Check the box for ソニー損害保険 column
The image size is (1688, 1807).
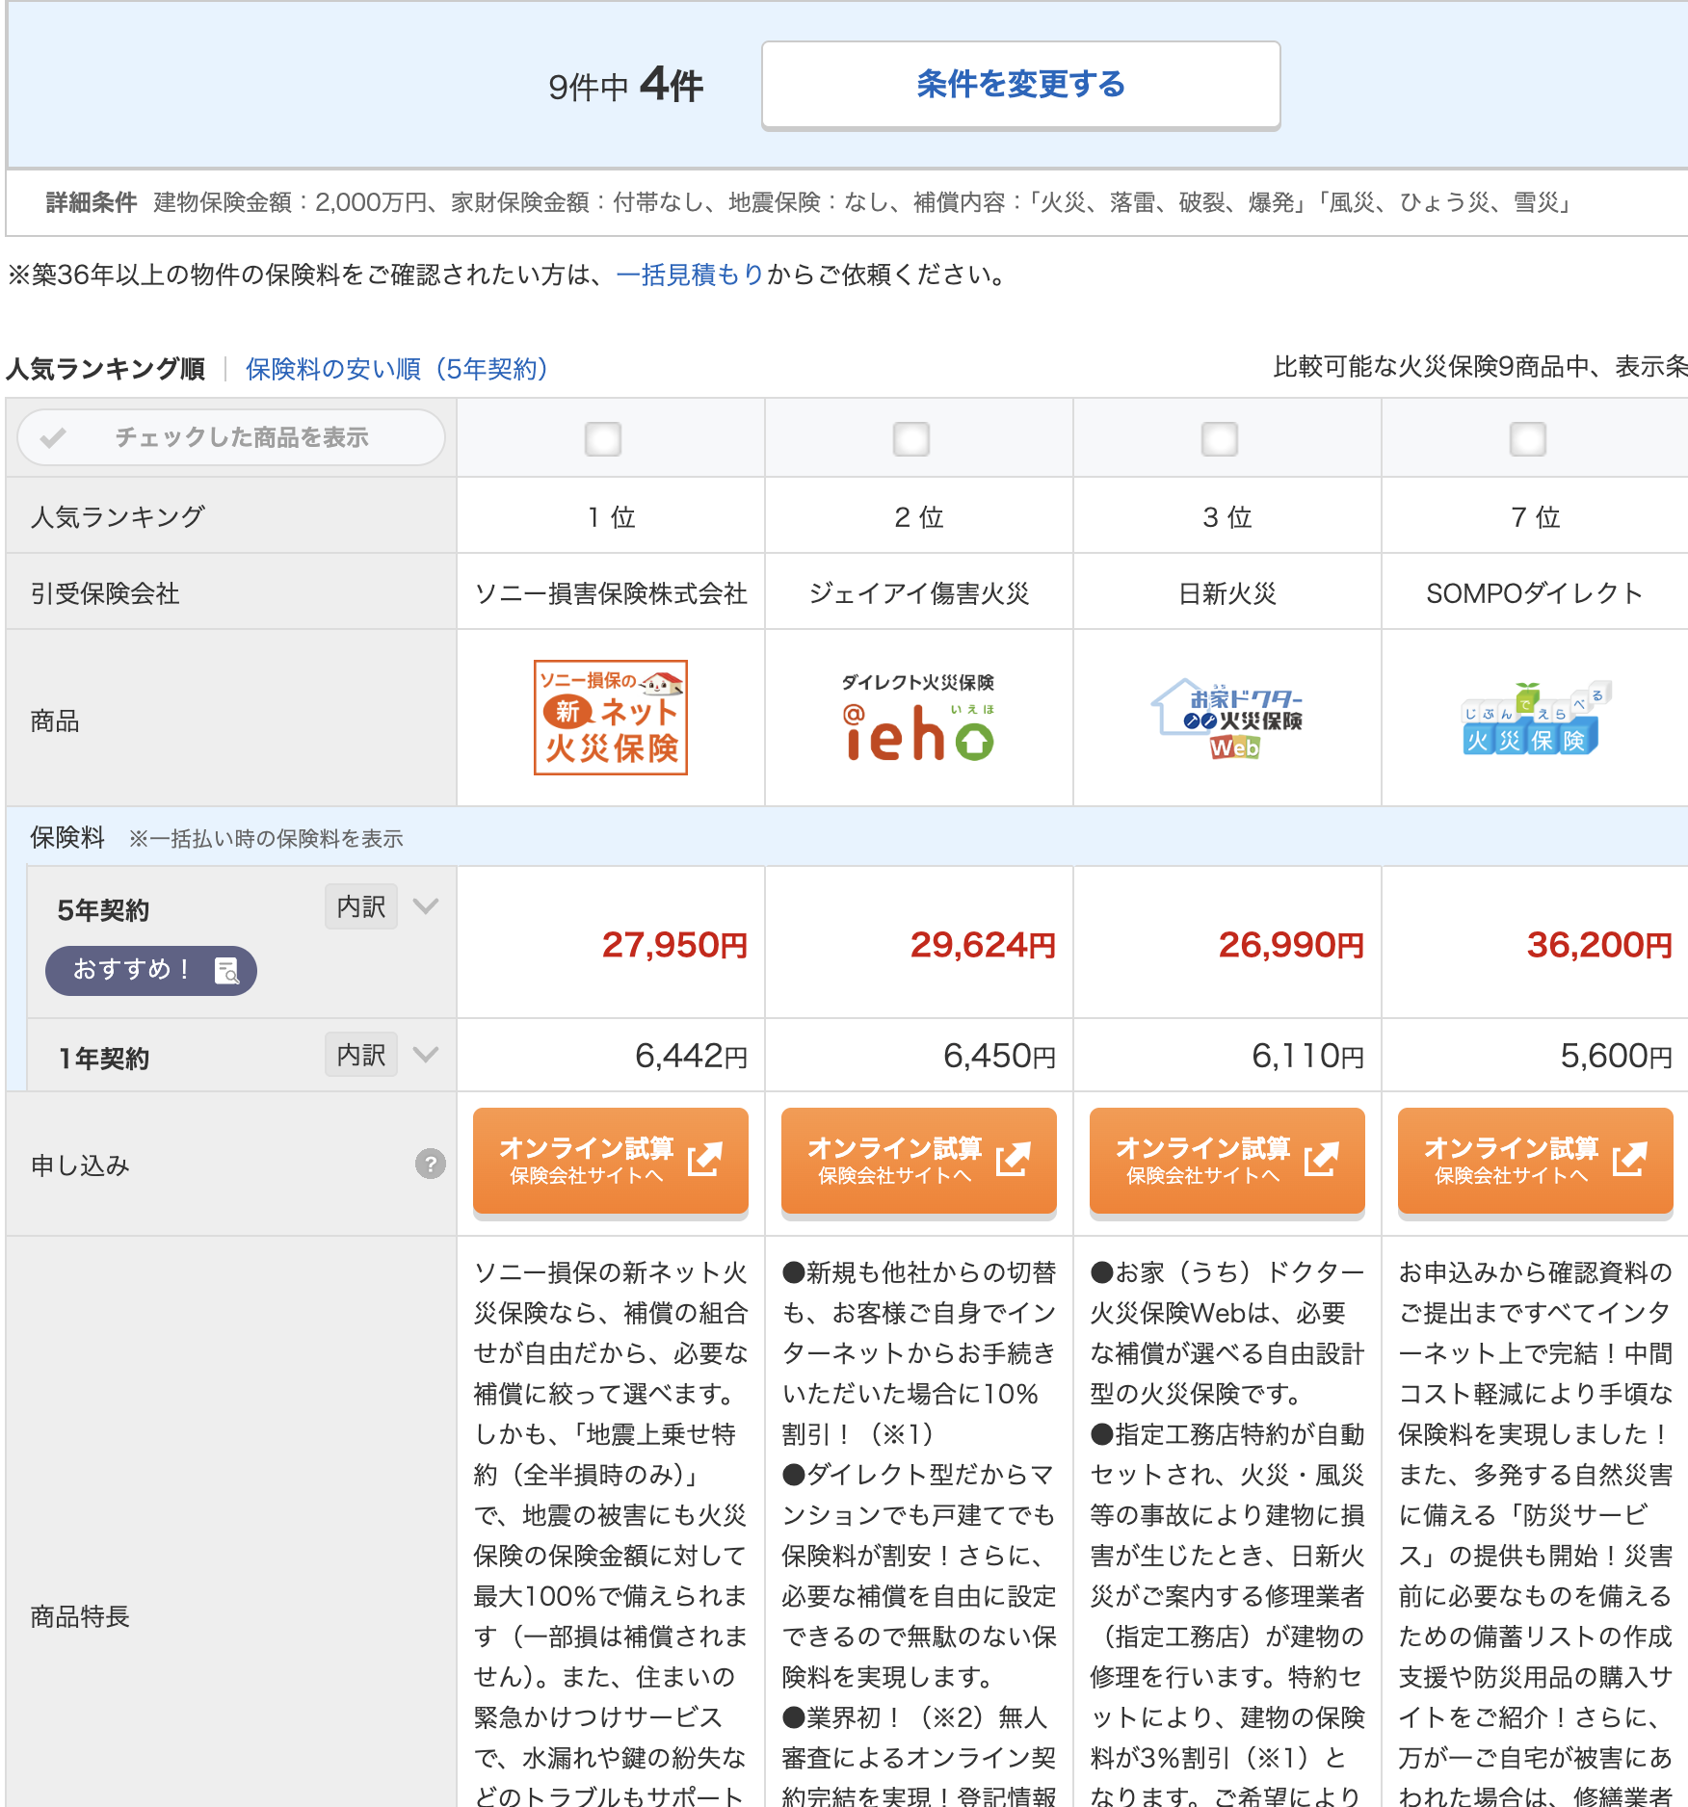click(603, 439)
